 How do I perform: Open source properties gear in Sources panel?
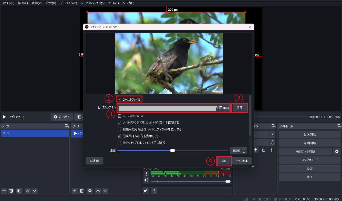(x=90, y=191)
